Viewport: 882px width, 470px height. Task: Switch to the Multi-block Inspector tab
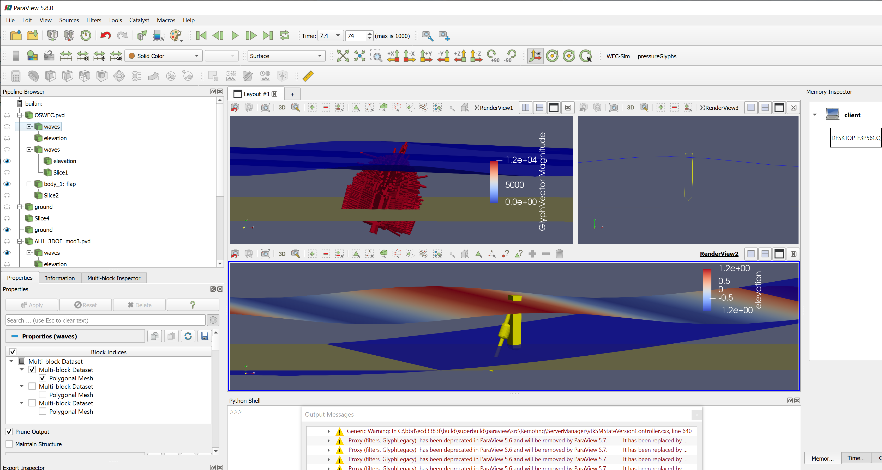point(114,278)
